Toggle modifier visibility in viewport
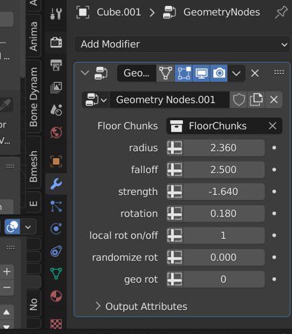 (x=201, y=73)
